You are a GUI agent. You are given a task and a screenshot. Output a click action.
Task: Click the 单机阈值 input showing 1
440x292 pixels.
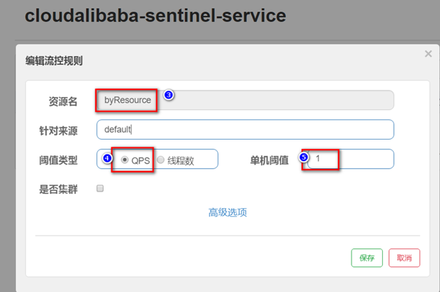[350, 159]
